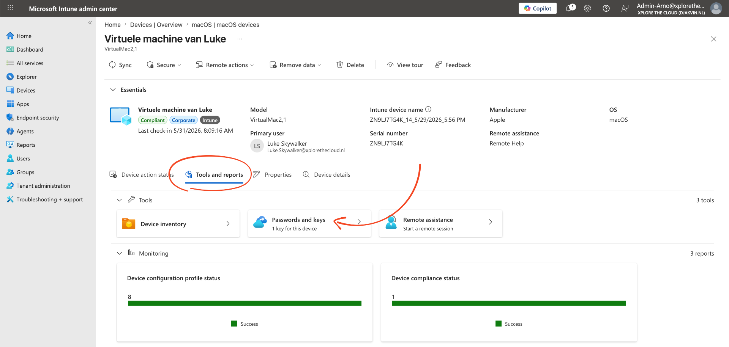729x347 pixels.
Task: Open the Remote assistance card
Action: tap(441, 224)
